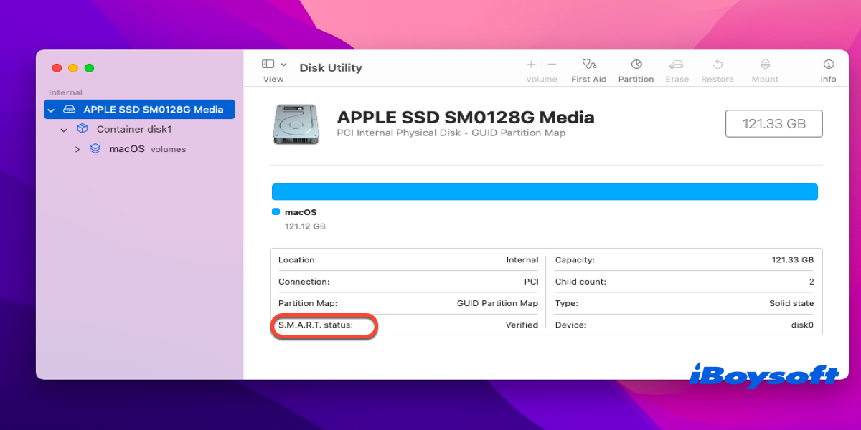
Task: Click the Solid state type value
Action: point(791,303)
